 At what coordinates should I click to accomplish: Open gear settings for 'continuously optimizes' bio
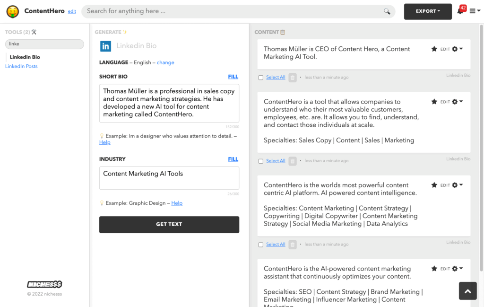coord(455,268)
